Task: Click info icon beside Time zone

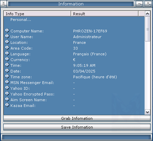Action: point(7,77)
